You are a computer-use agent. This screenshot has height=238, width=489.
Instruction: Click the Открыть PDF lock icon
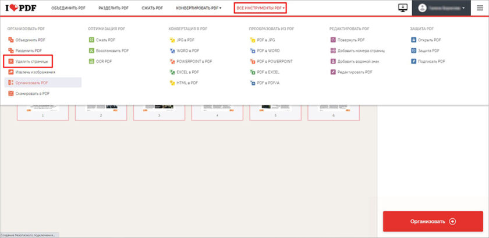[413, 40]
